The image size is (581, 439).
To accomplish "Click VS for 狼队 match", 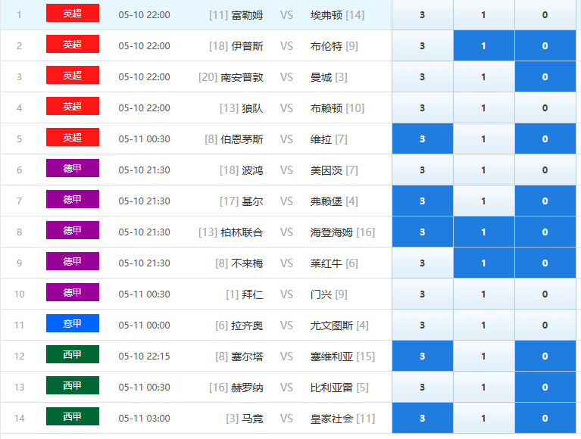I will (286, 108).
